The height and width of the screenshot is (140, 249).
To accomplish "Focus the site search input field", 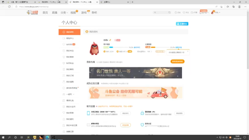I will coord(160,12).
